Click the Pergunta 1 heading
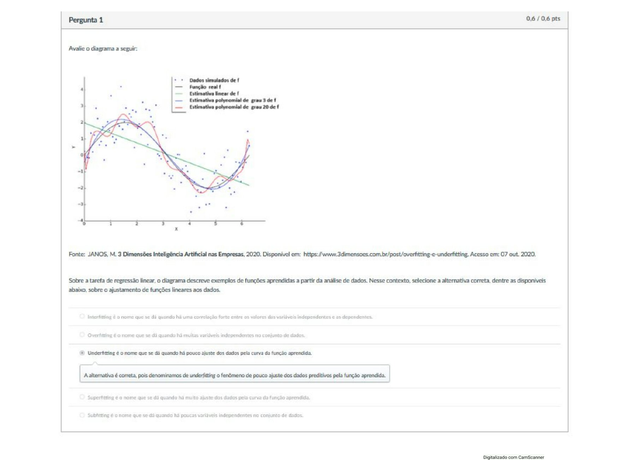This screenshot has height=460, width=635. [x=86, y=20]
